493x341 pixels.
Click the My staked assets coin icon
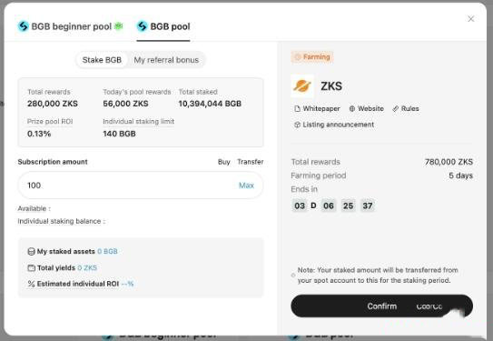click(31, 251)
